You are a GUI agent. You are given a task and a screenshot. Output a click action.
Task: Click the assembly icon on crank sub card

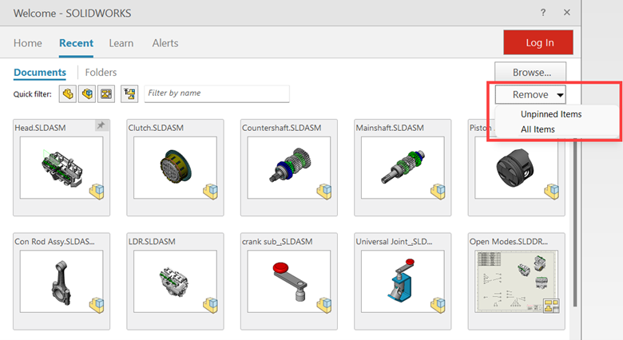coord(323,305)
